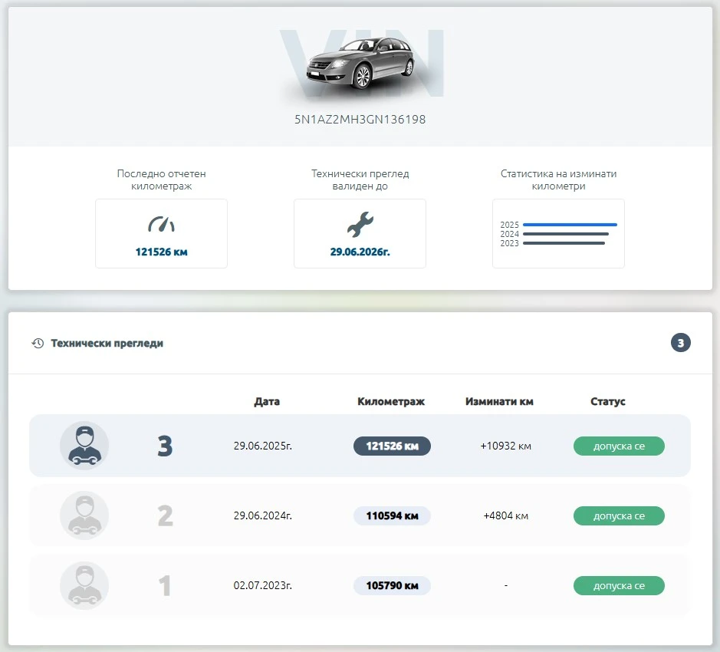Expand the first inspection record

(164, 585)
